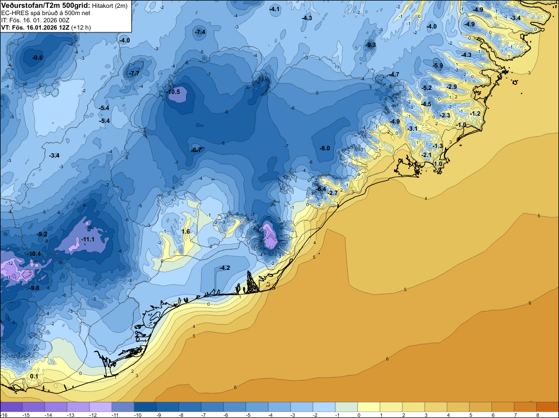Click the 1.0 coastal temperature value

438,164
